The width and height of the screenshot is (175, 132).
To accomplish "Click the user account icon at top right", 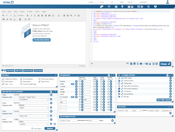I will [x=167, y=2].
